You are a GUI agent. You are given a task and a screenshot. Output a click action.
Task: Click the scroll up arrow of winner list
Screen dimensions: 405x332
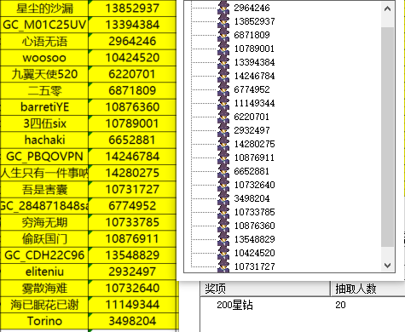coord(387,9)
